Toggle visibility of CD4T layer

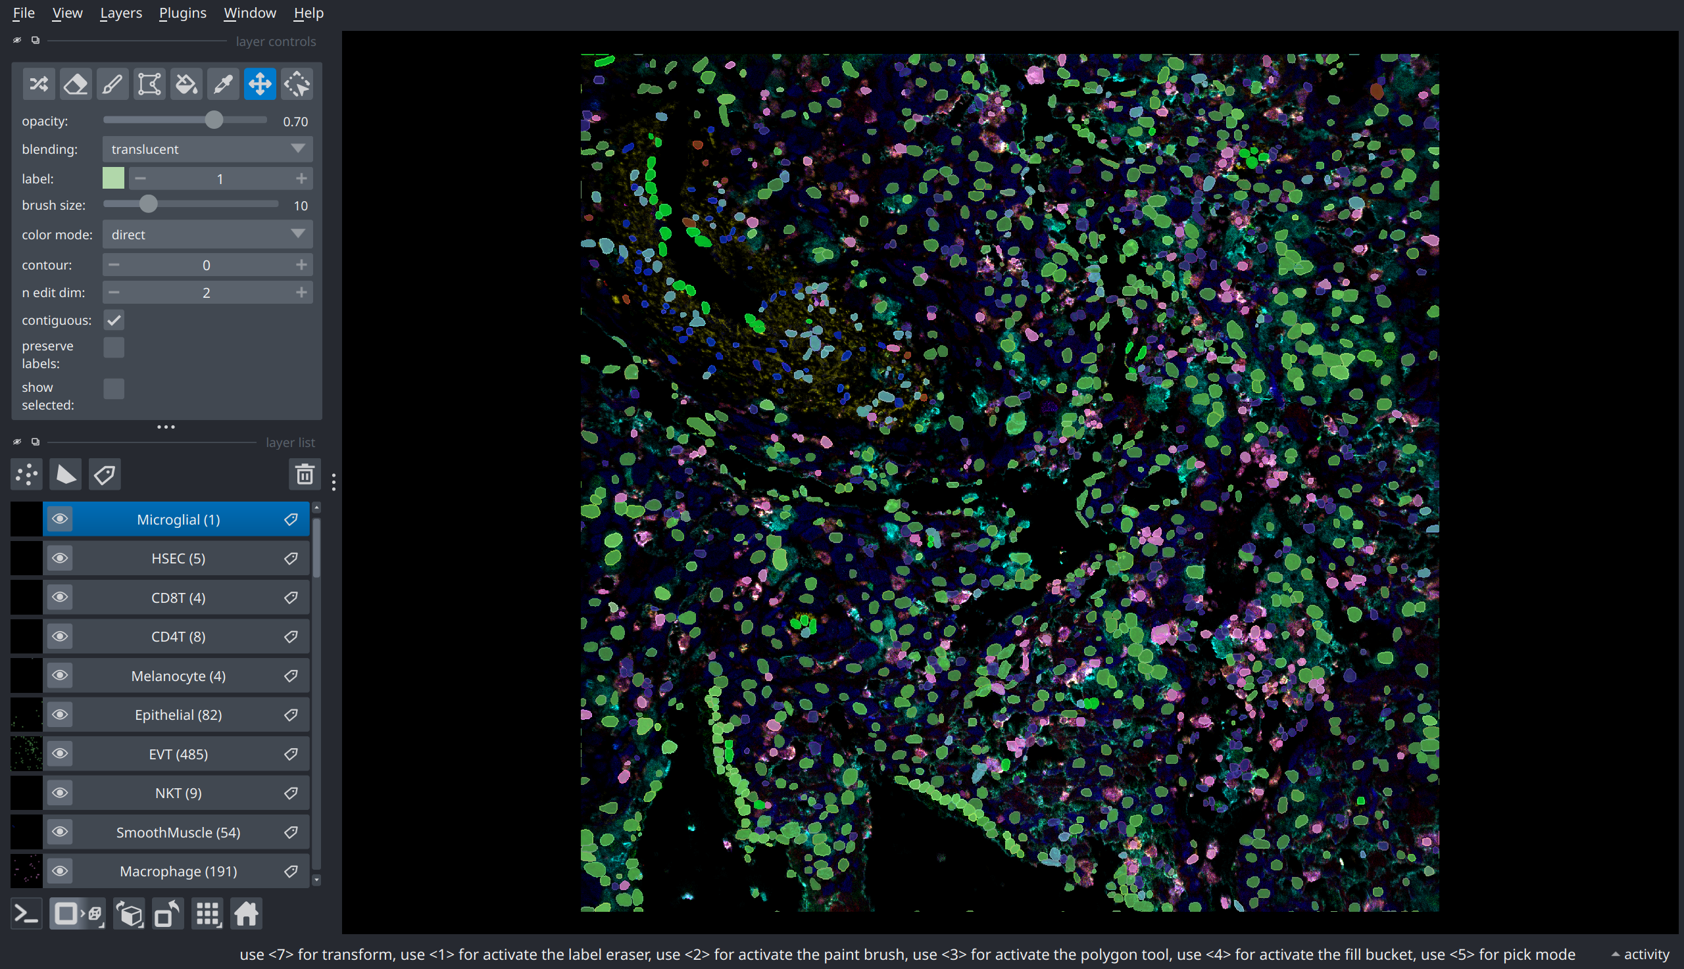click(60, 636)
